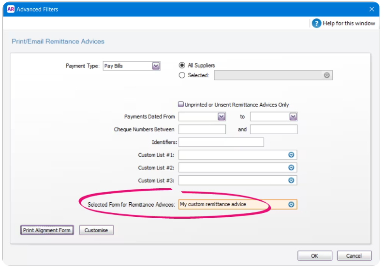Click the Customise button

point(96,230)
